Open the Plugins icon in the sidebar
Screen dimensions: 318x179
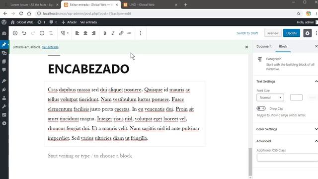pyautogui.click(x=4, y=89)
